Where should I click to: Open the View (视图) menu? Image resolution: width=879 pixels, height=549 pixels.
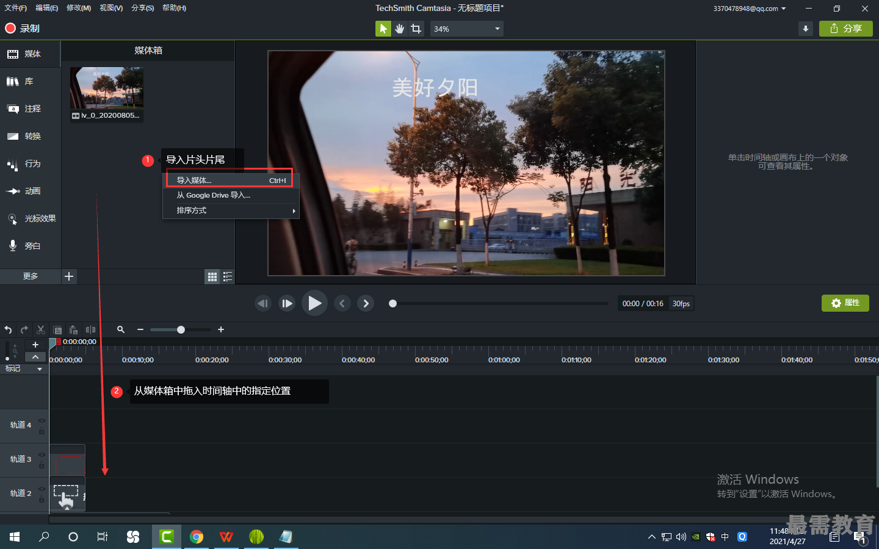coord(111,8)
